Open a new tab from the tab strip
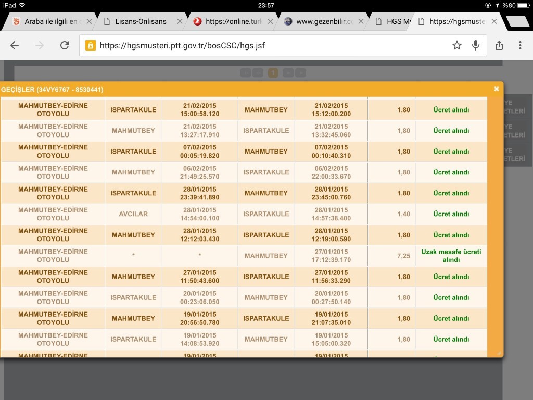Viewport: 533px width, 400px height. pyautogui.click(x=517, y=21)
